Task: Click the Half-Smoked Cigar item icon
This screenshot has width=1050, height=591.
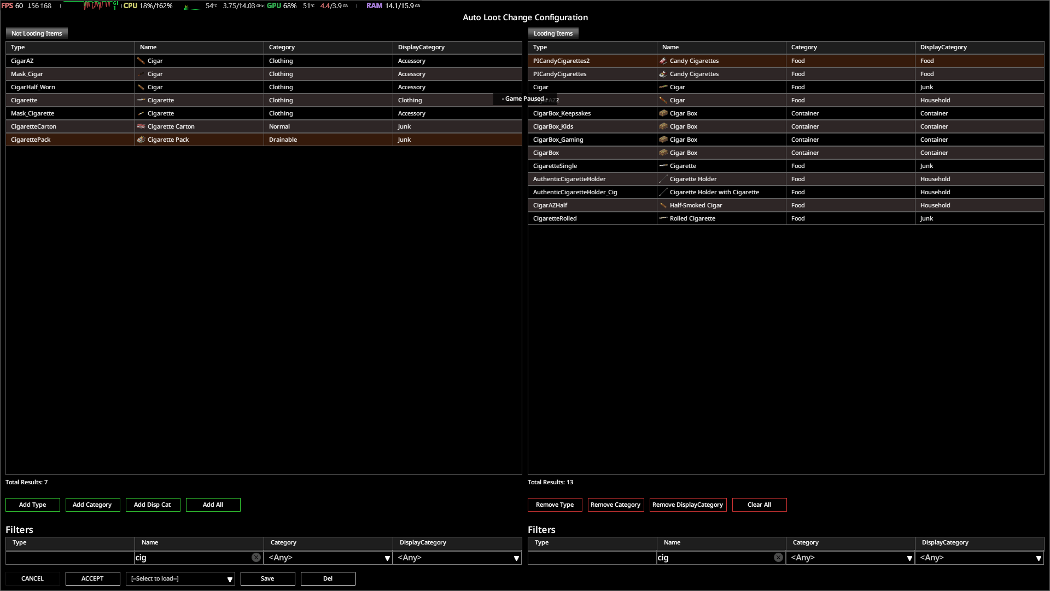Action: click(x=663, y=205)
